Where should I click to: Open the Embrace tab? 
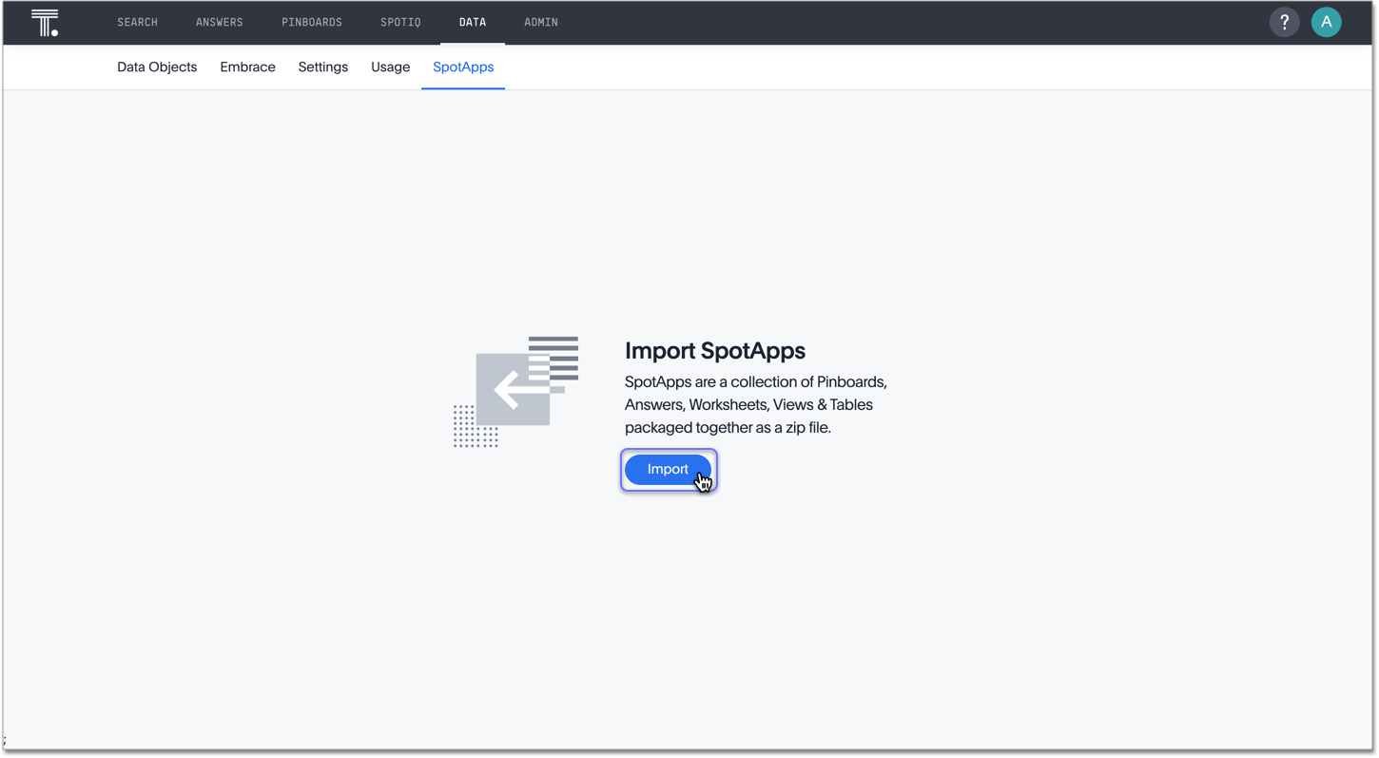[x=247, y=67]
